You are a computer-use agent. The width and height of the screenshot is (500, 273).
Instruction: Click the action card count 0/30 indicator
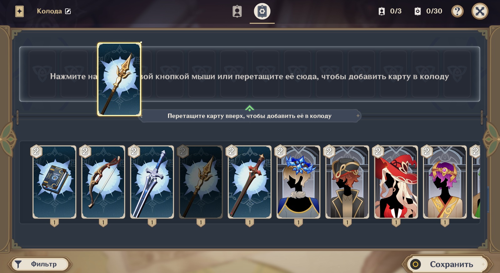(428, 11)
